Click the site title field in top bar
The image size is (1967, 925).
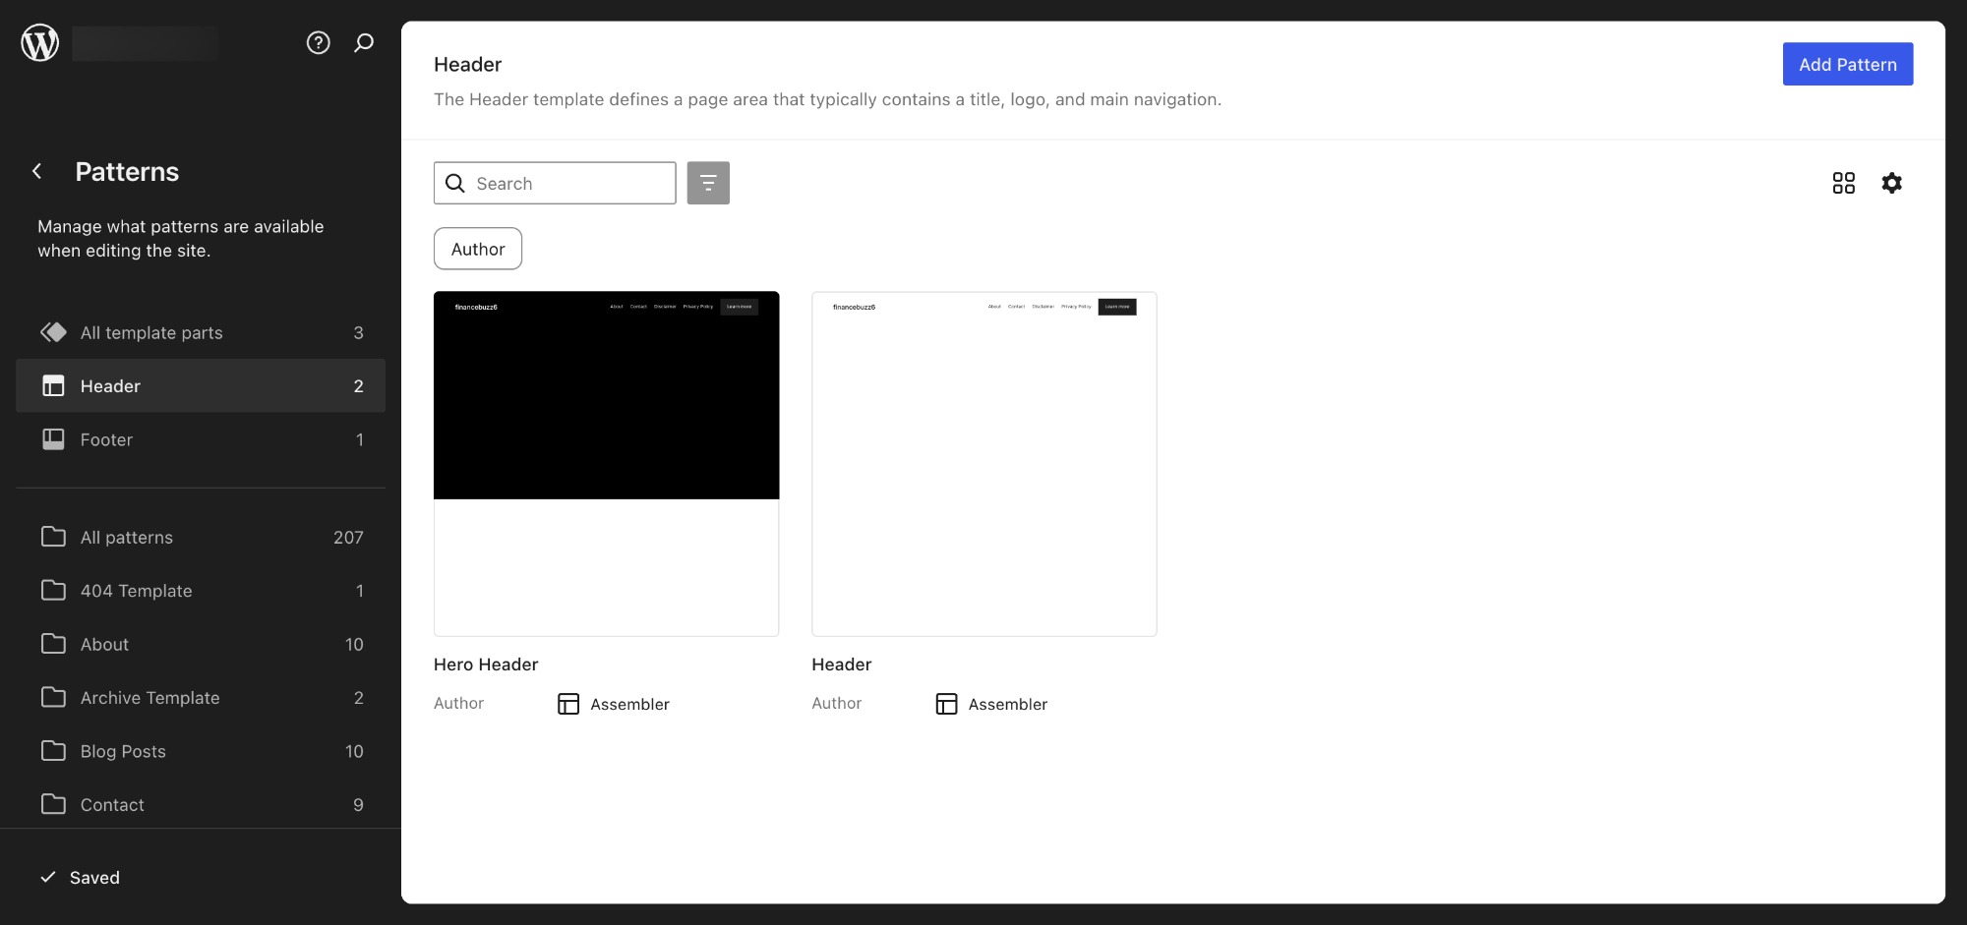(x=145, y=43)
